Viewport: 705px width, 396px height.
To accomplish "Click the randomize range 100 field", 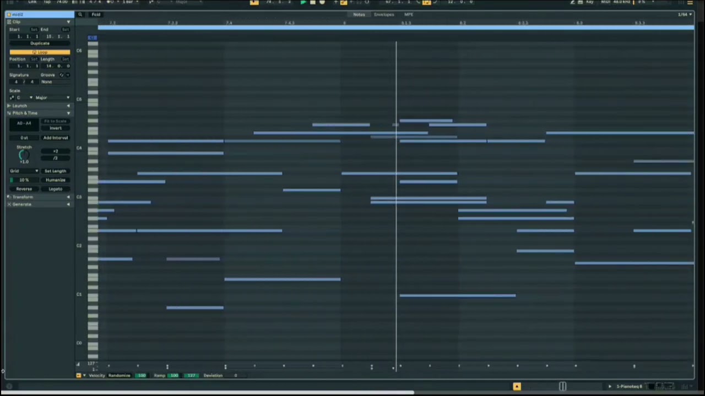I will [142, 376].
